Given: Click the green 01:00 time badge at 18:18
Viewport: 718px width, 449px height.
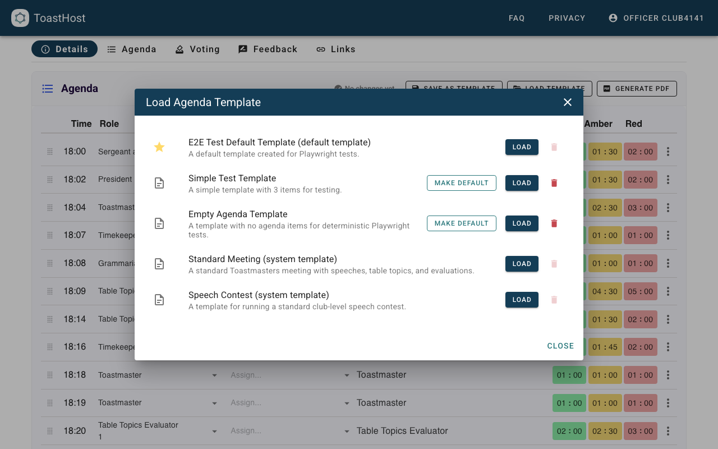Looking at the screenshot, I should pyautogui.click(x=569, y=374).
